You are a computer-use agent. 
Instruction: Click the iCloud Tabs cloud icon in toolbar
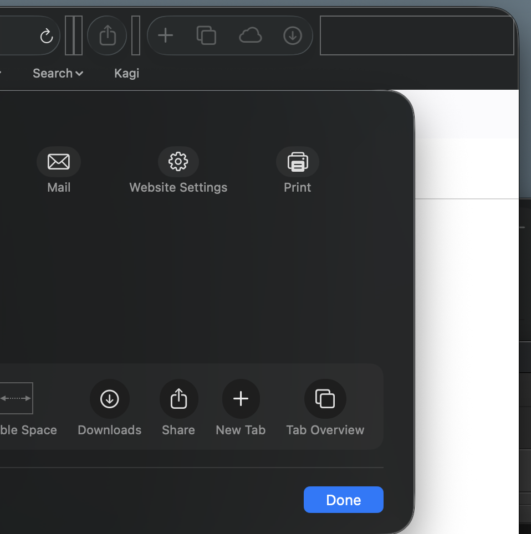(251, 35)
